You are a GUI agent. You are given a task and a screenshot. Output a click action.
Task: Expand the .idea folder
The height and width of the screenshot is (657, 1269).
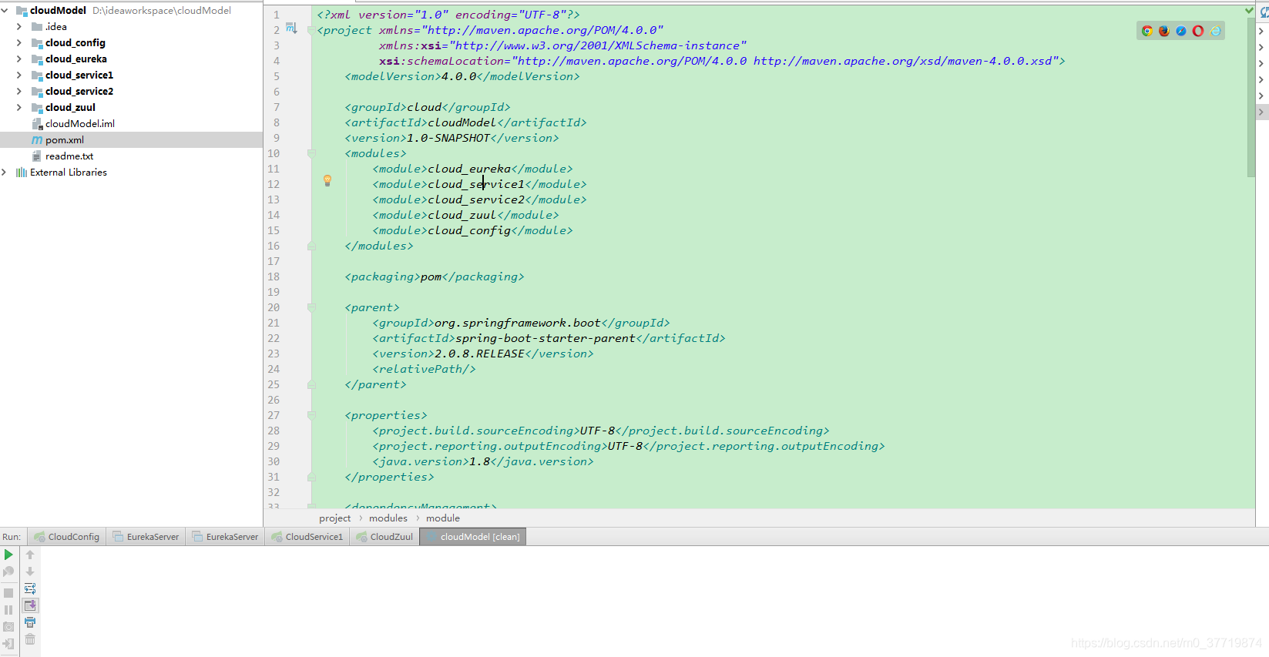point(19,27)
